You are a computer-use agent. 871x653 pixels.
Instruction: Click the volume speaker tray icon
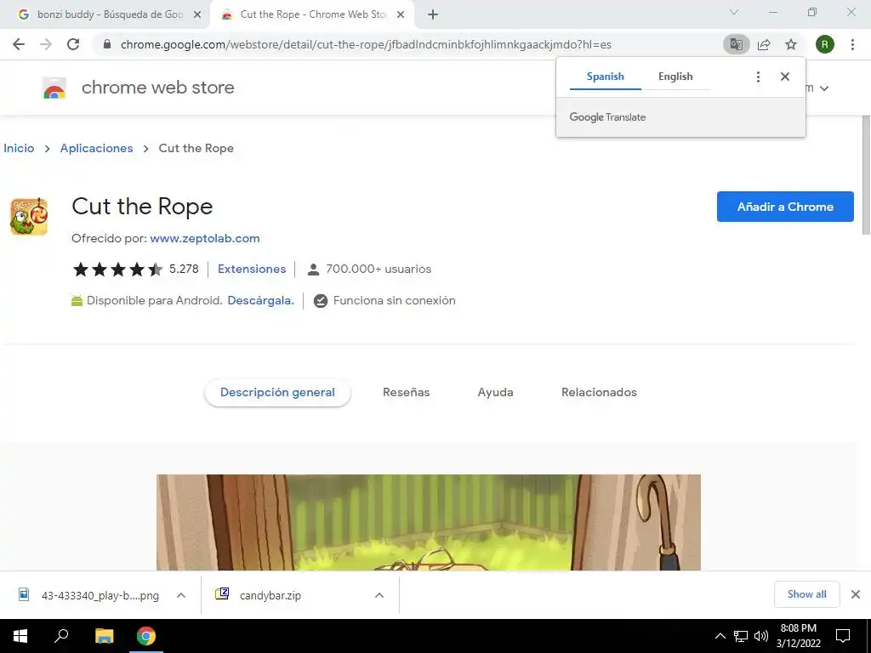tap(761, 636)
